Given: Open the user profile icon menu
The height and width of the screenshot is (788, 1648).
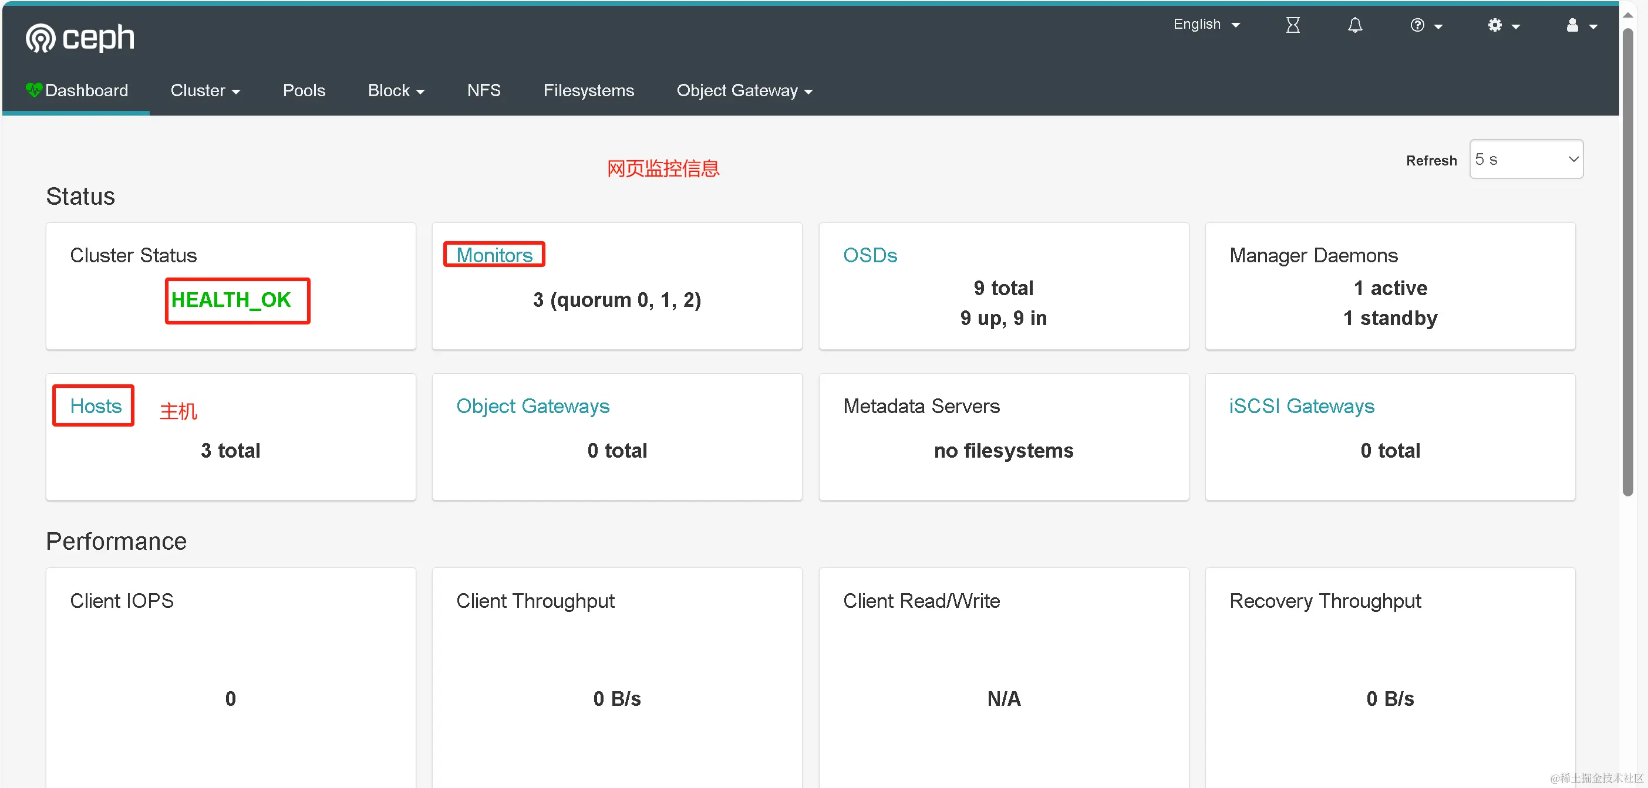Looking at the screenshot, I should [1580, 26].
